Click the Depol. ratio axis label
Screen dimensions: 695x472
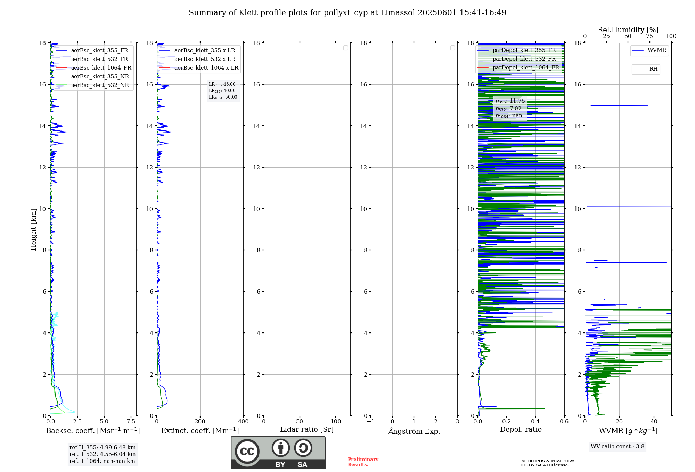521,430
